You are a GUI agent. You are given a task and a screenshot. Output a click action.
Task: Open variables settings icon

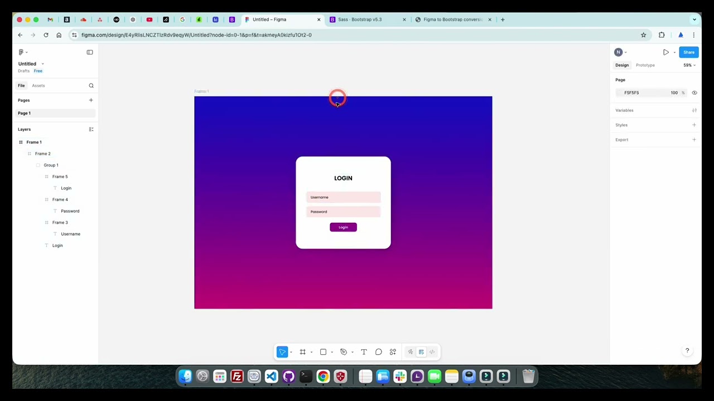pyautogui.click(x=694, y=110)
